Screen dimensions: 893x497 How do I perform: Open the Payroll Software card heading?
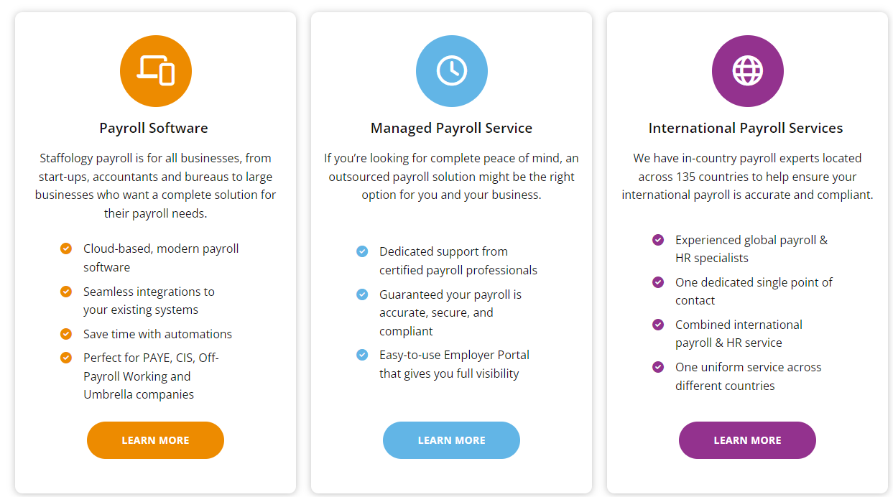(x=153, y=127)
